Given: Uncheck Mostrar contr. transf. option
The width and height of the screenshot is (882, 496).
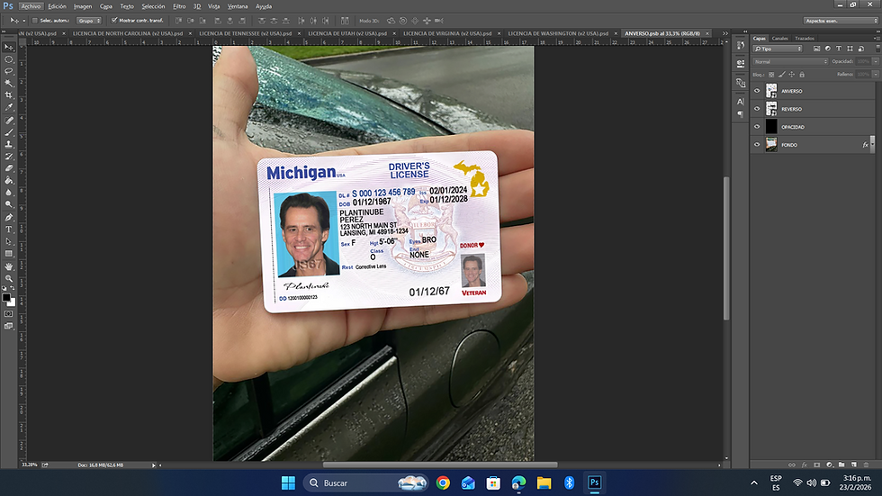Looking at the screenshot, I should pos(114,20).
